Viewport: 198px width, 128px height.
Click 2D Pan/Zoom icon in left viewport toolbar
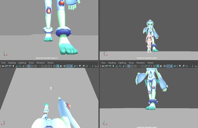[20, 66]
